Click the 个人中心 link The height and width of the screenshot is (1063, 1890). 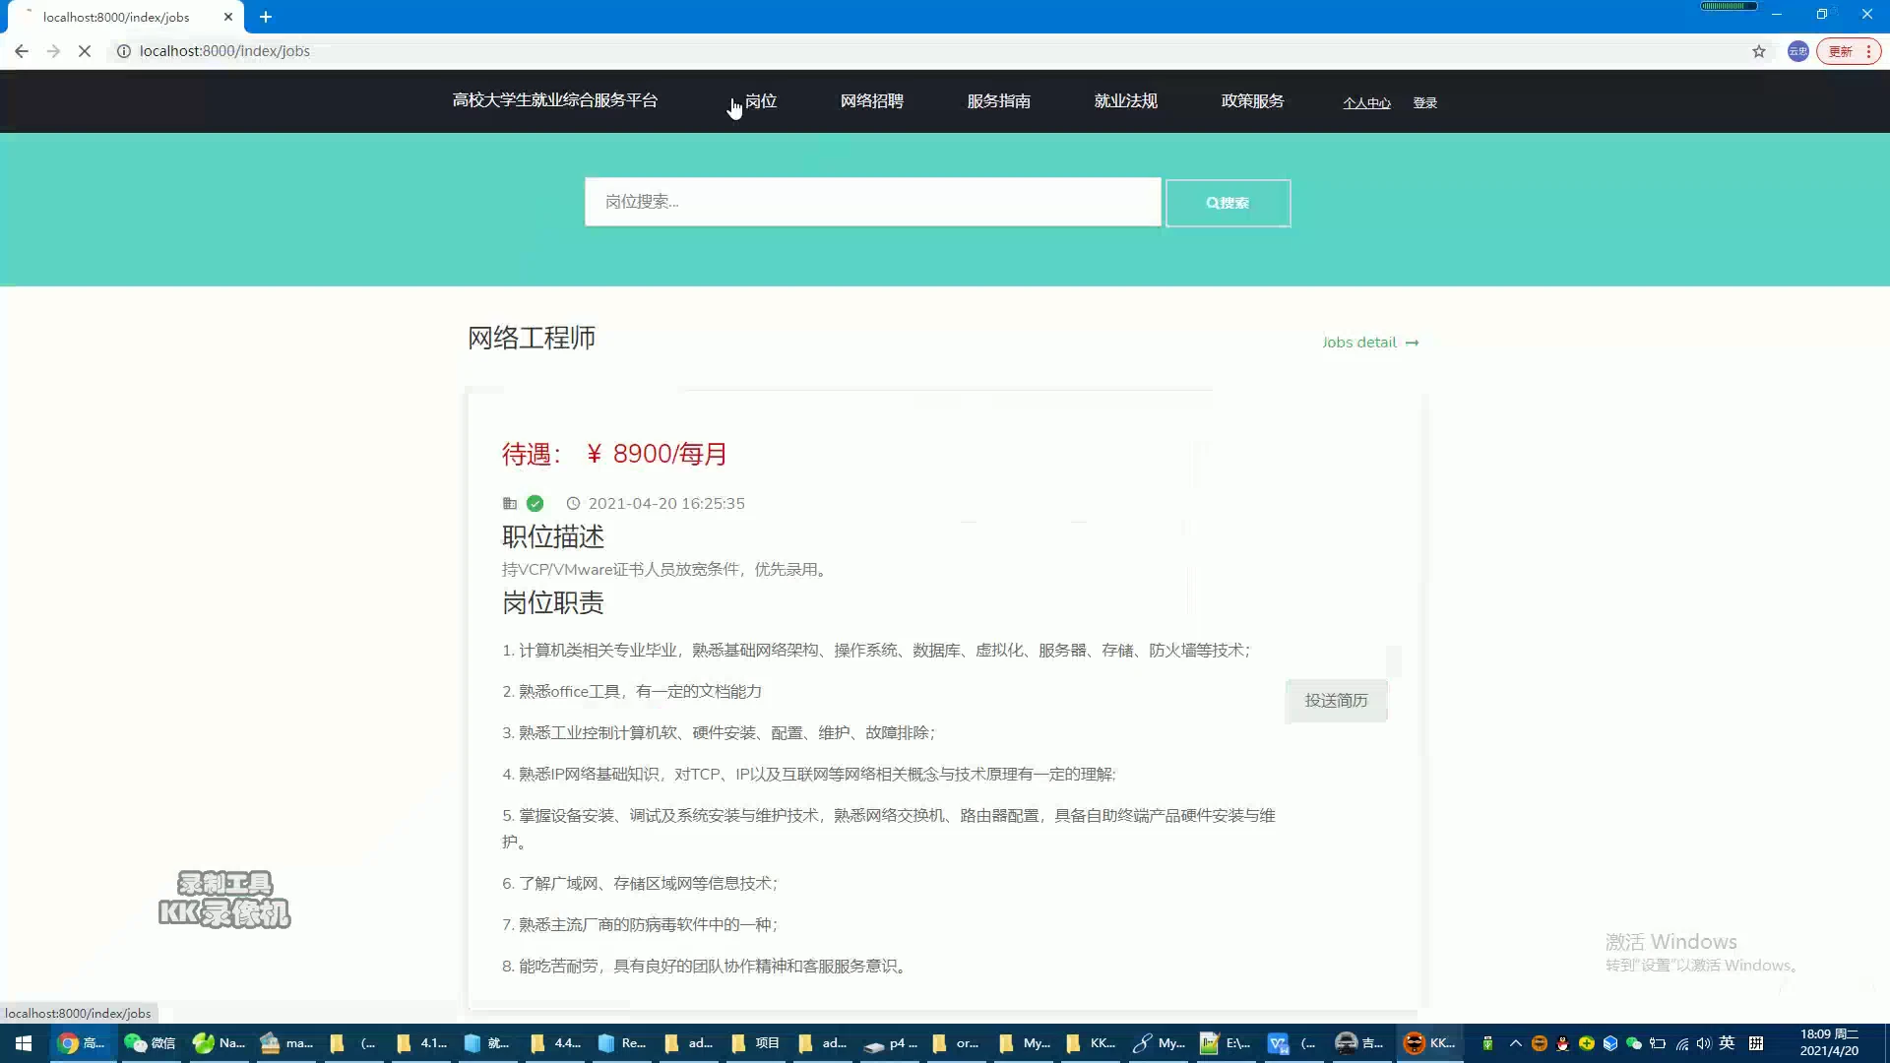point(1366,103)
